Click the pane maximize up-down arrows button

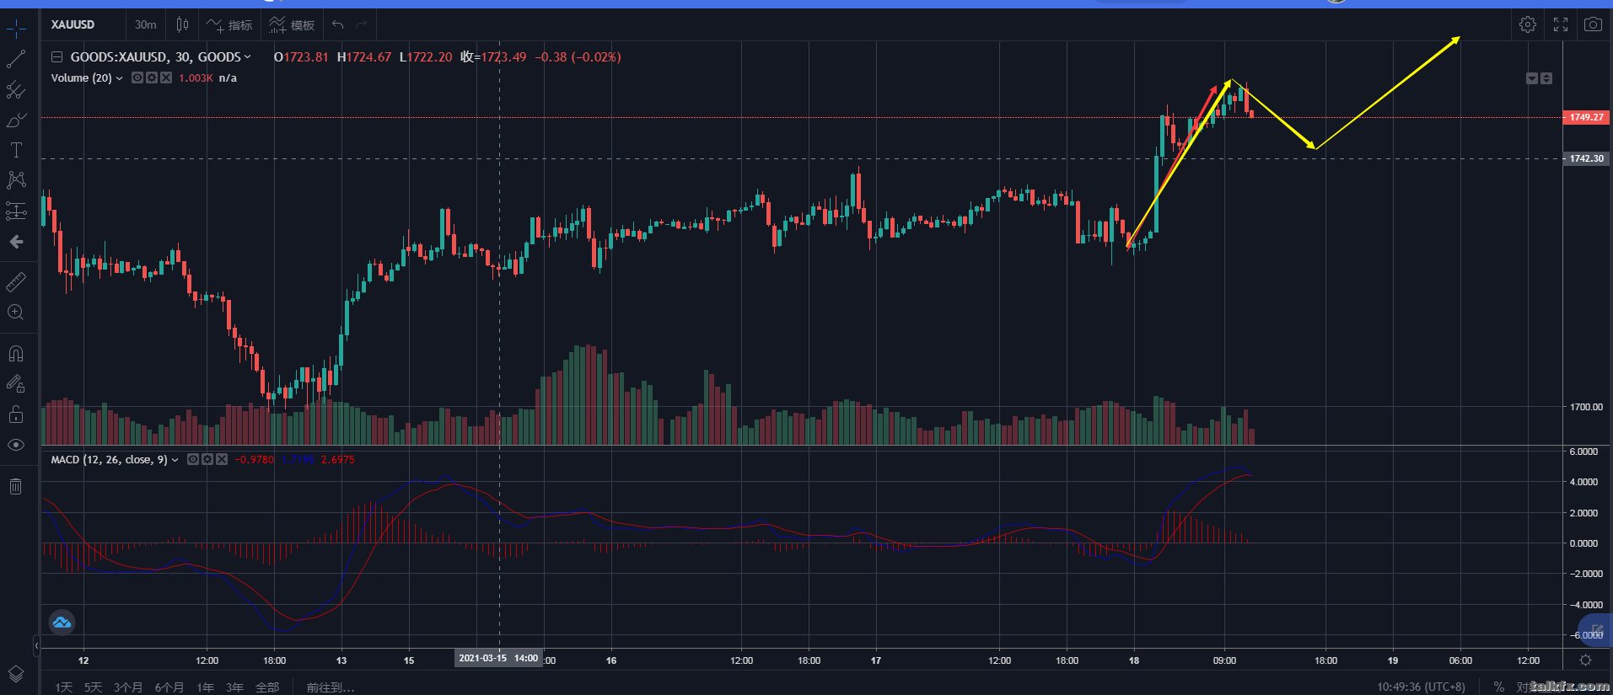[1546, 78]
